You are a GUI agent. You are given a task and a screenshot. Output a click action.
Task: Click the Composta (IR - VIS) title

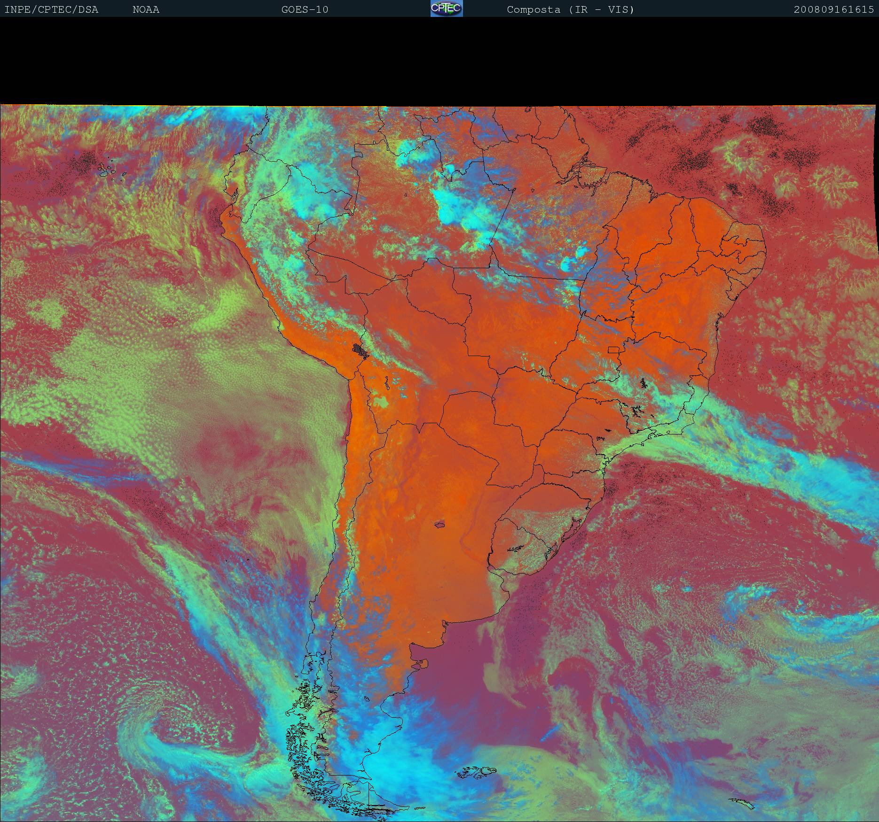click(570, 9)
